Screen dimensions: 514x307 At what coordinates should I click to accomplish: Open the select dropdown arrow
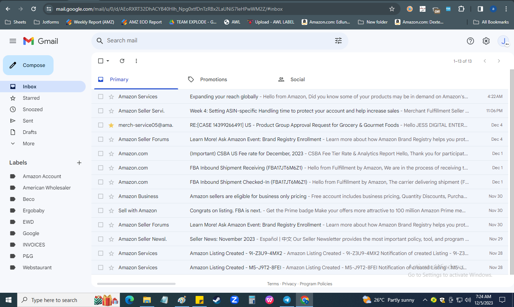pos(108,61)
